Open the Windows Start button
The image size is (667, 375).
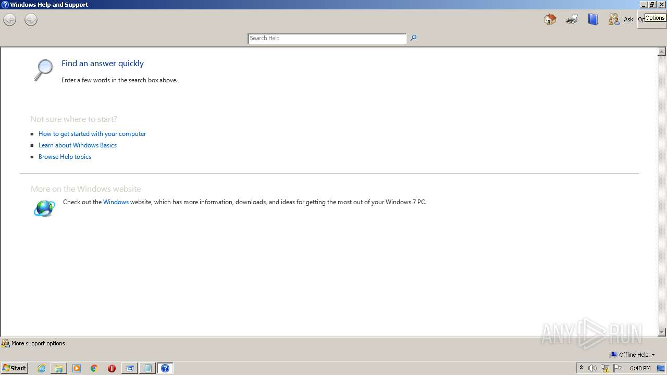click(x=14, y=368)
